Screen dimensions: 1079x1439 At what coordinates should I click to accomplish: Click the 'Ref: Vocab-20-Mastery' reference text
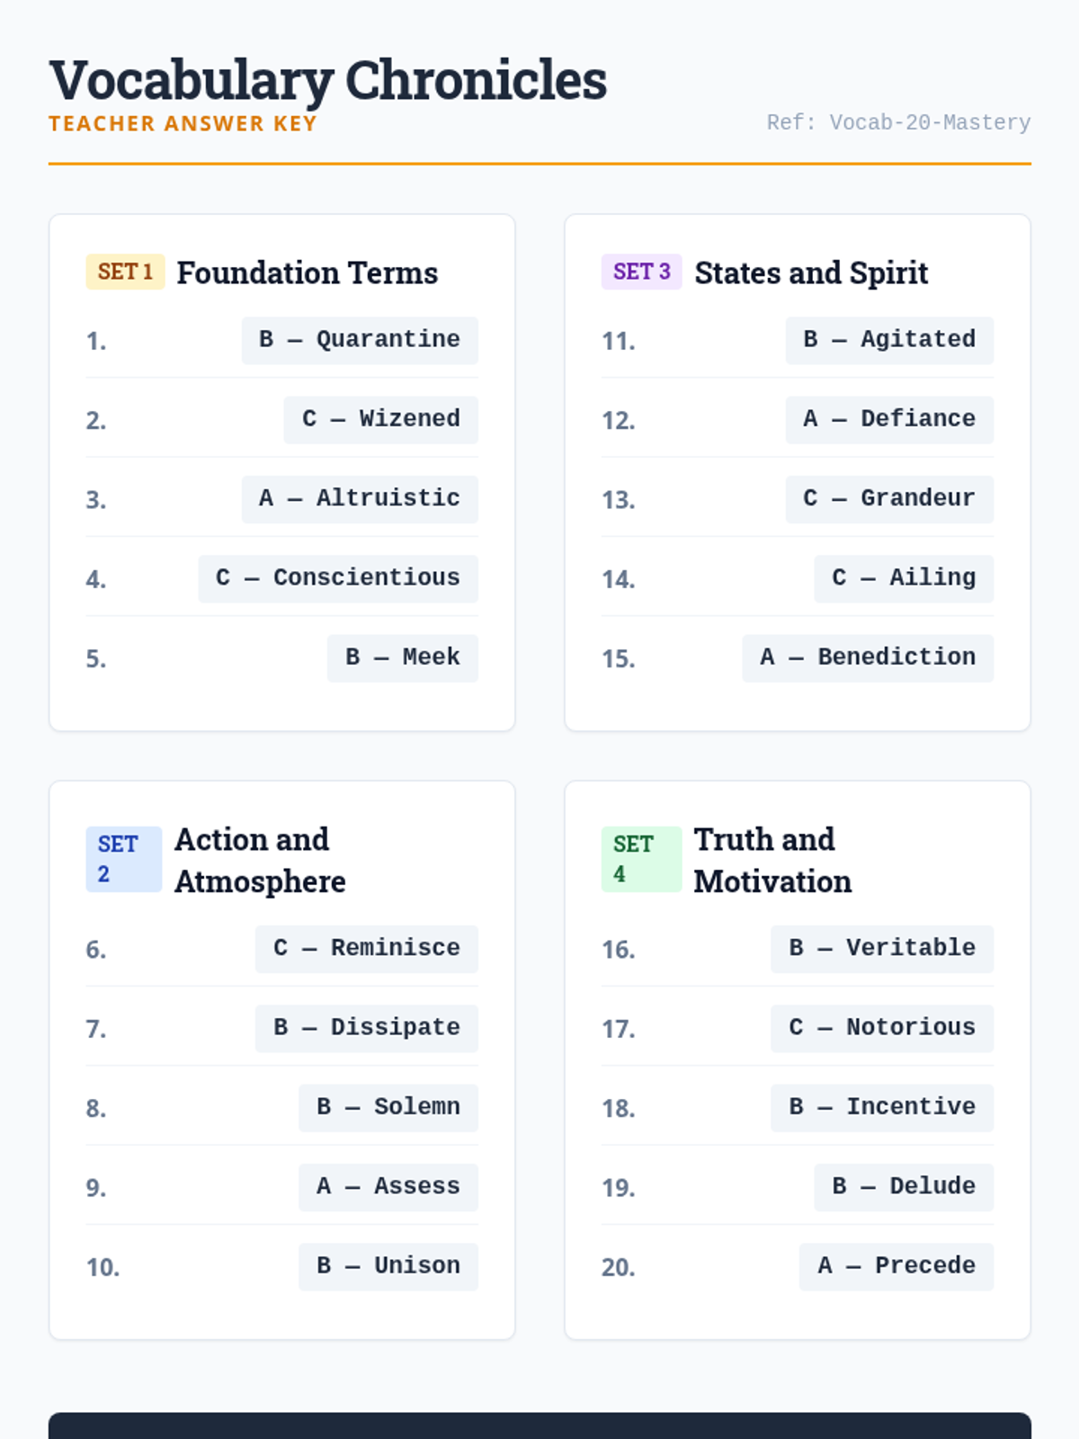(x=898, y=122)
